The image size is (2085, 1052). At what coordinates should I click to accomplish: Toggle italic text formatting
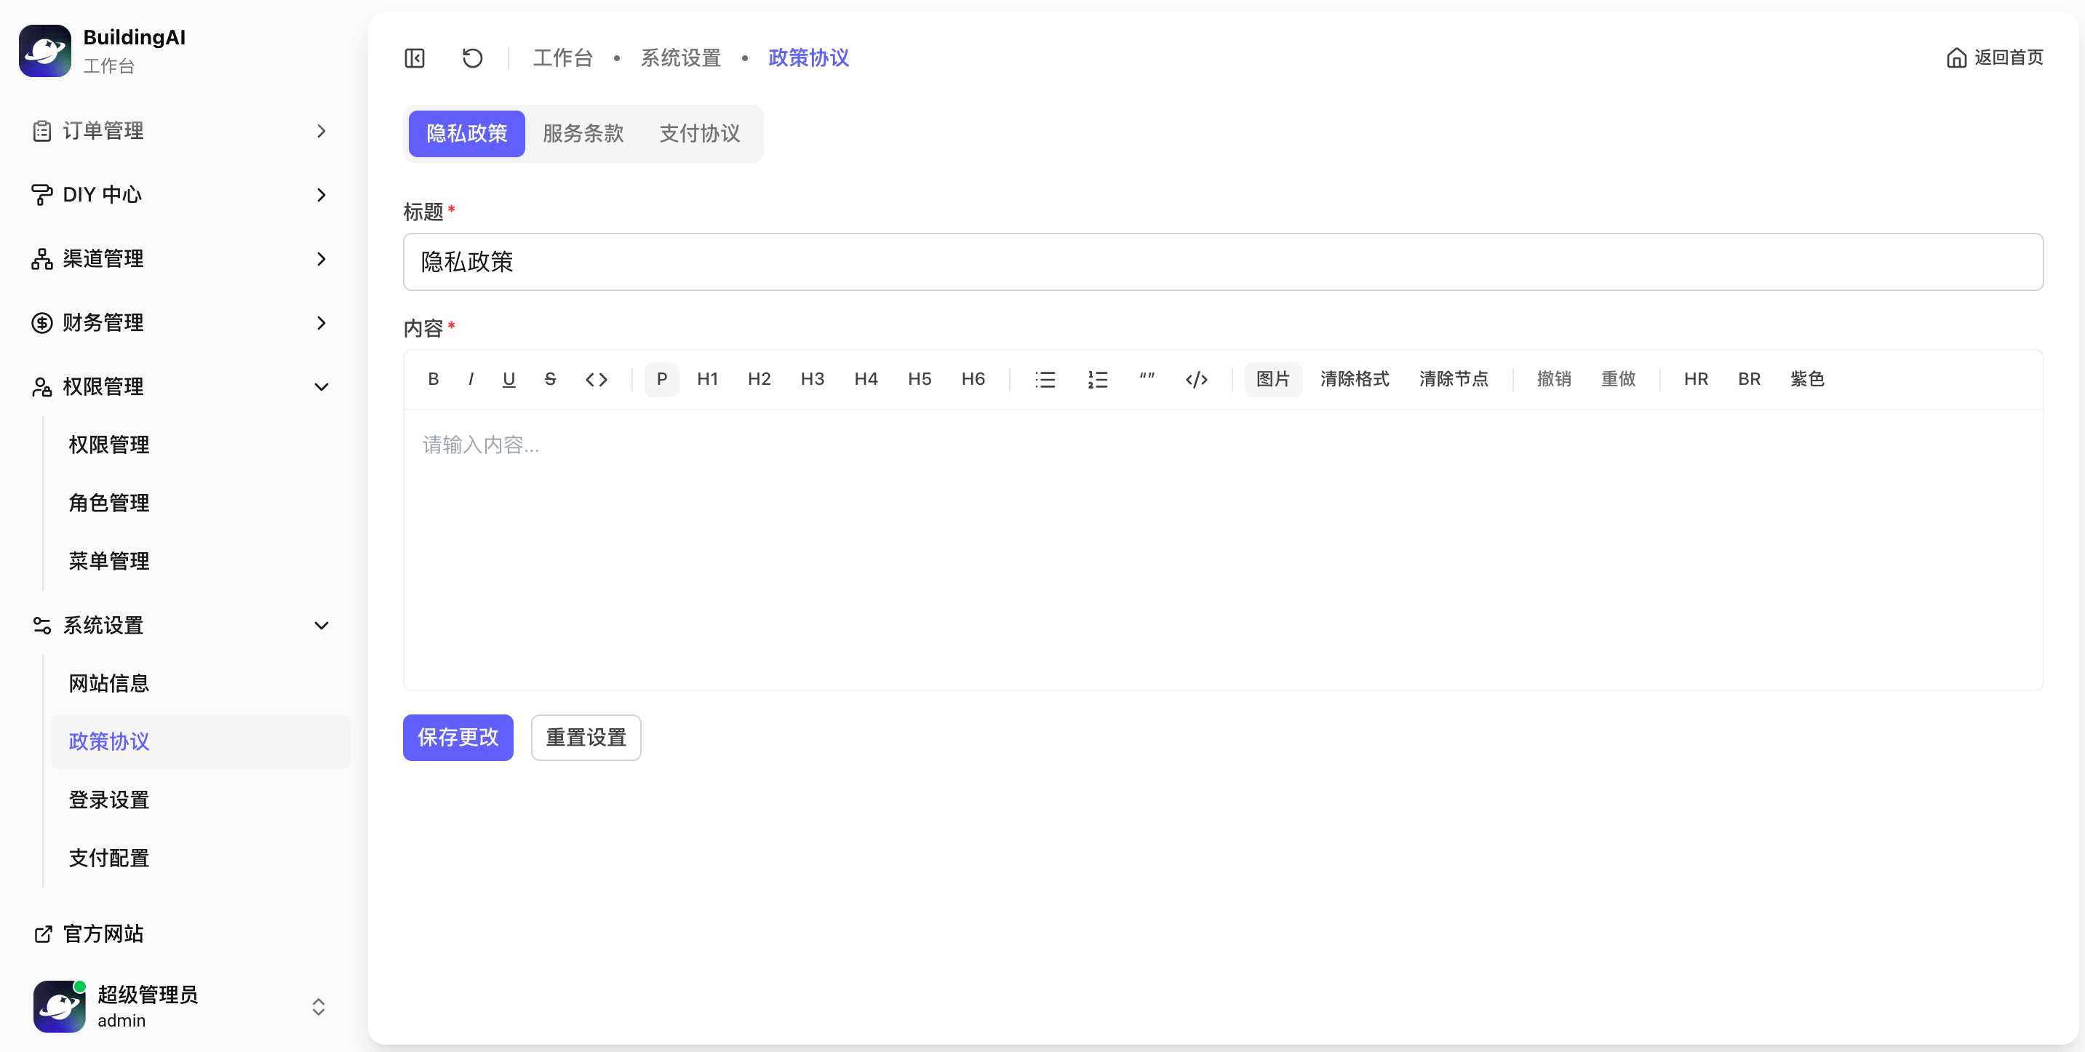pyautogui.click(x=471, y=379)
